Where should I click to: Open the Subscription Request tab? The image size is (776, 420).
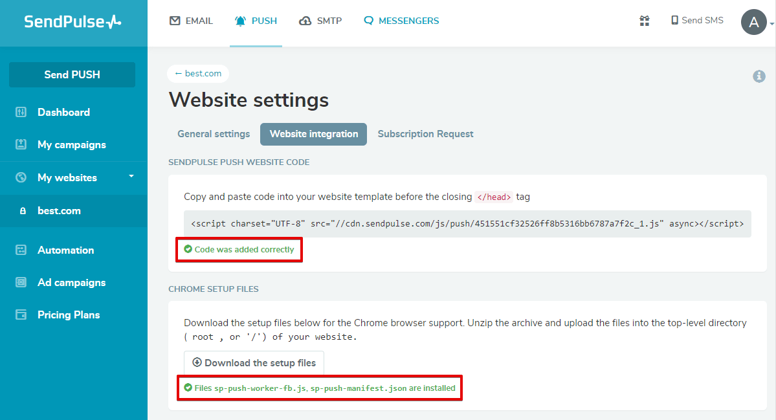(425, 134)
